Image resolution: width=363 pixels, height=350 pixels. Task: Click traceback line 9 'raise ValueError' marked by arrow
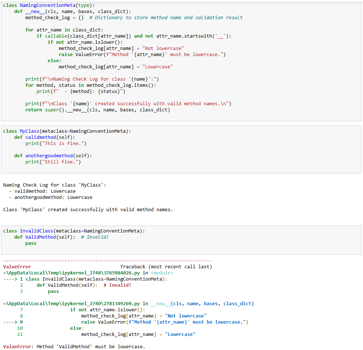165,322
